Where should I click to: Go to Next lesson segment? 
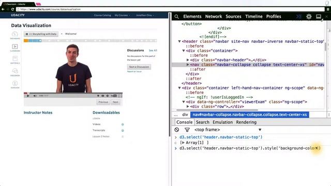(x=115, y=102)
